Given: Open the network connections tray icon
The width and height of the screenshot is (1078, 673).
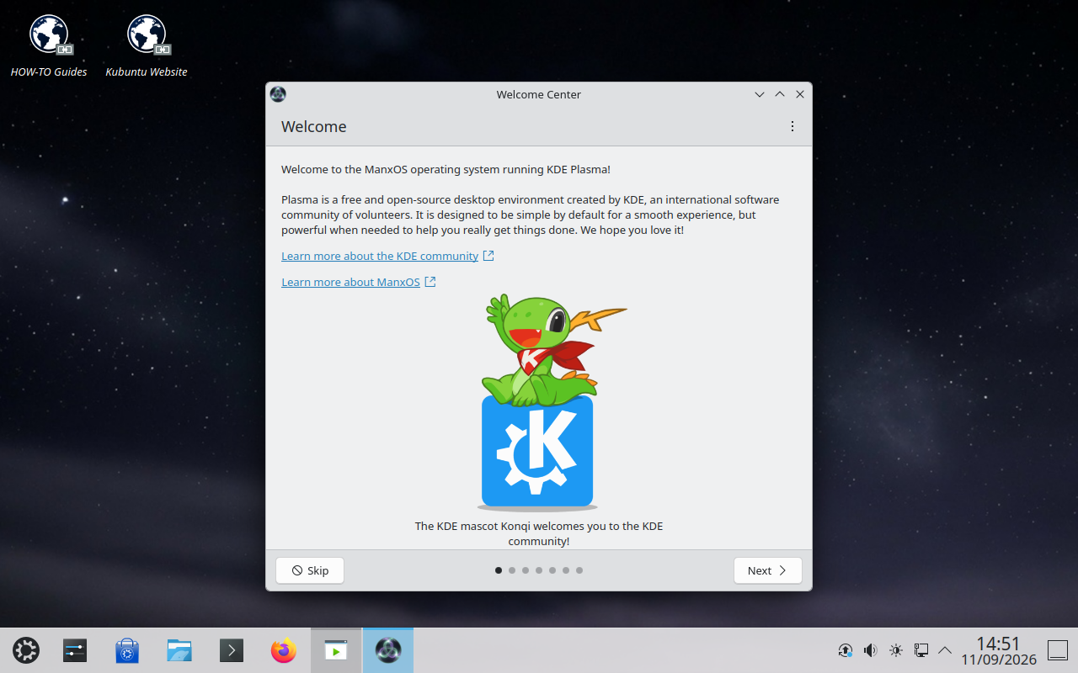Looking at the screenshot, I should click(921, 650).
